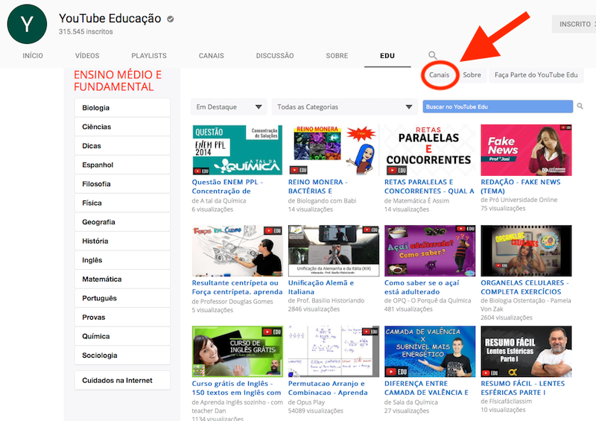Open Cuidados na Internet section

(122, 381)
